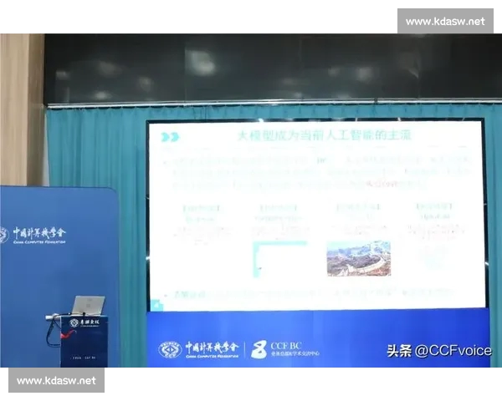Click the double-arrow icon beside the slide title
Viewport: 502px width, 401px height.
click(170, 137)
